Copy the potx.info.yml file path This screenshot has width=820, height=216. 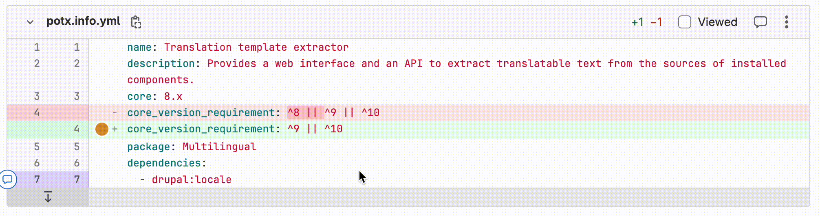136,22
